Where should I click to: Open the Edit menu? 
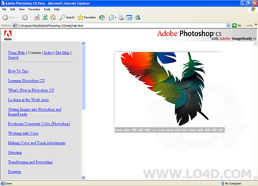pos(12,9)
